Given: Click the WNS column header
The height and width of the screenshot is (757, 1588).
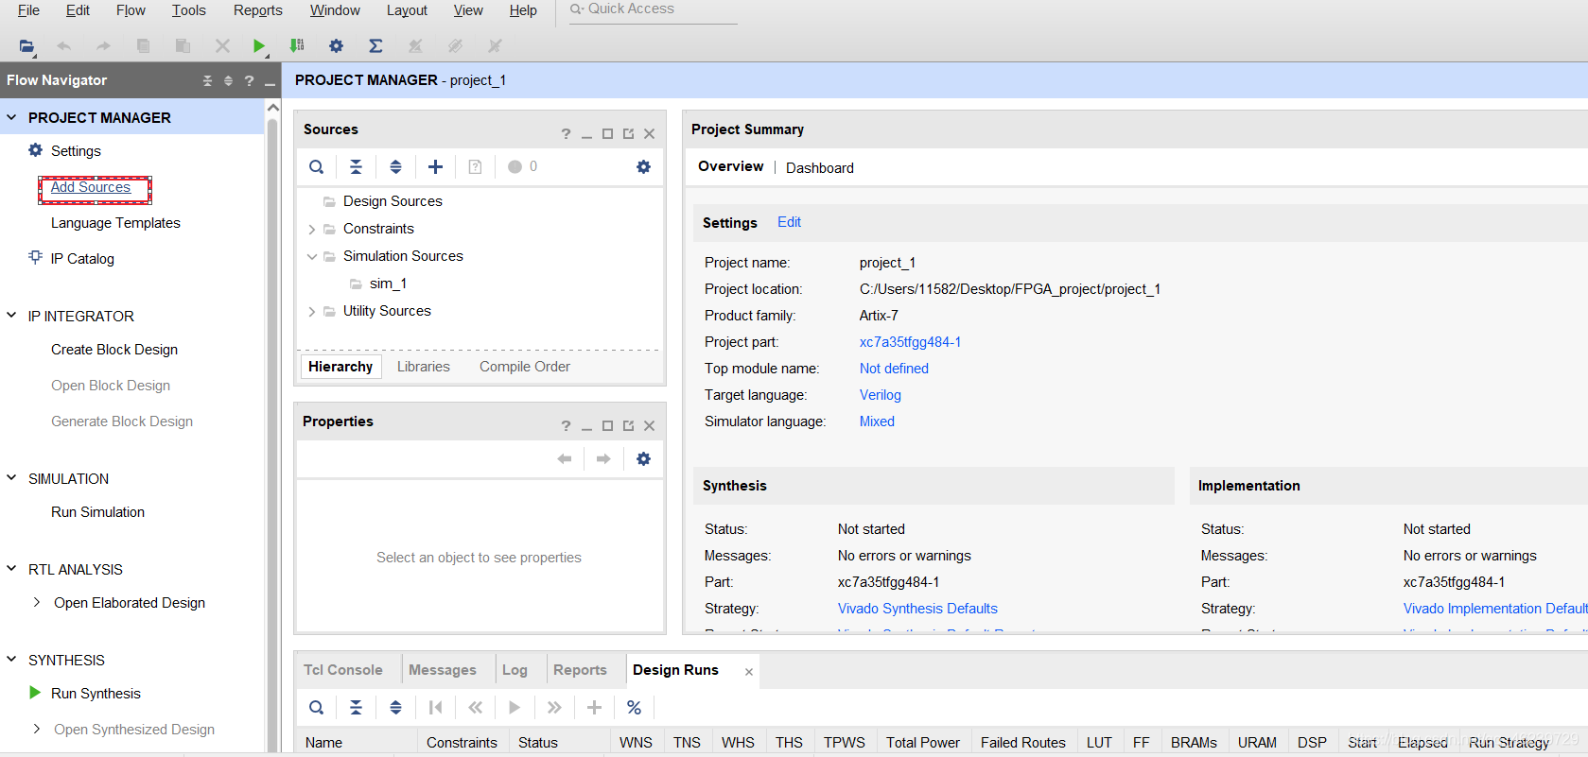Looking at the screenshot, I should [636, 743].
